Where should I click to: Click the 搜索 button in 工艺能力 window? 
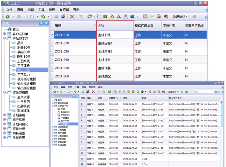217,92
